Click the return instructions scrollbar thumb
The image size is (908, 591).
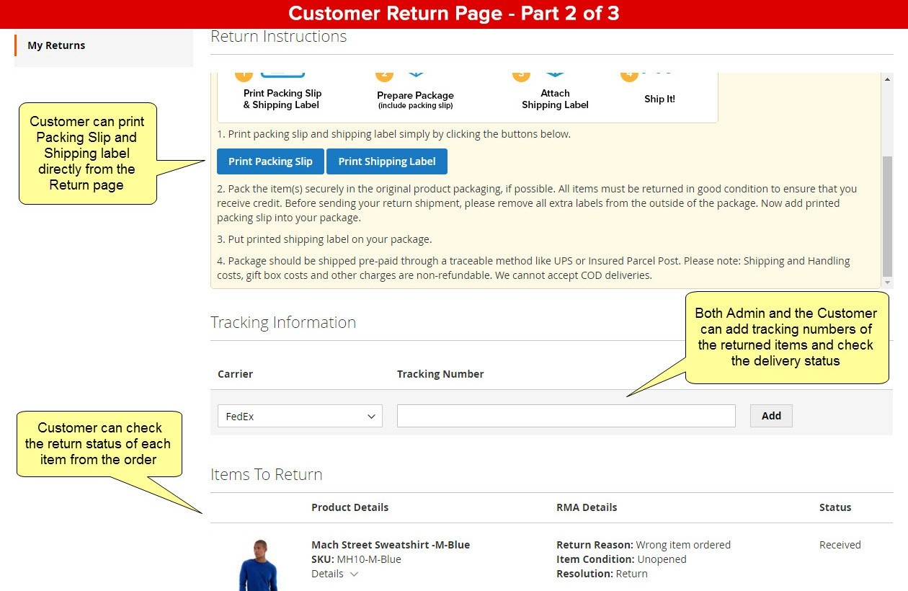point(887,216)
